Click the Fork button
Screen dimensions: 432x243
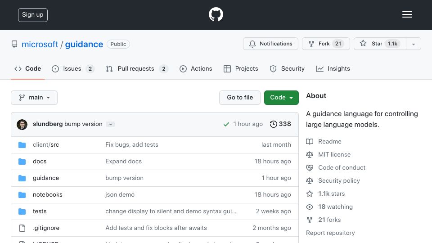[x=326, y=44]
